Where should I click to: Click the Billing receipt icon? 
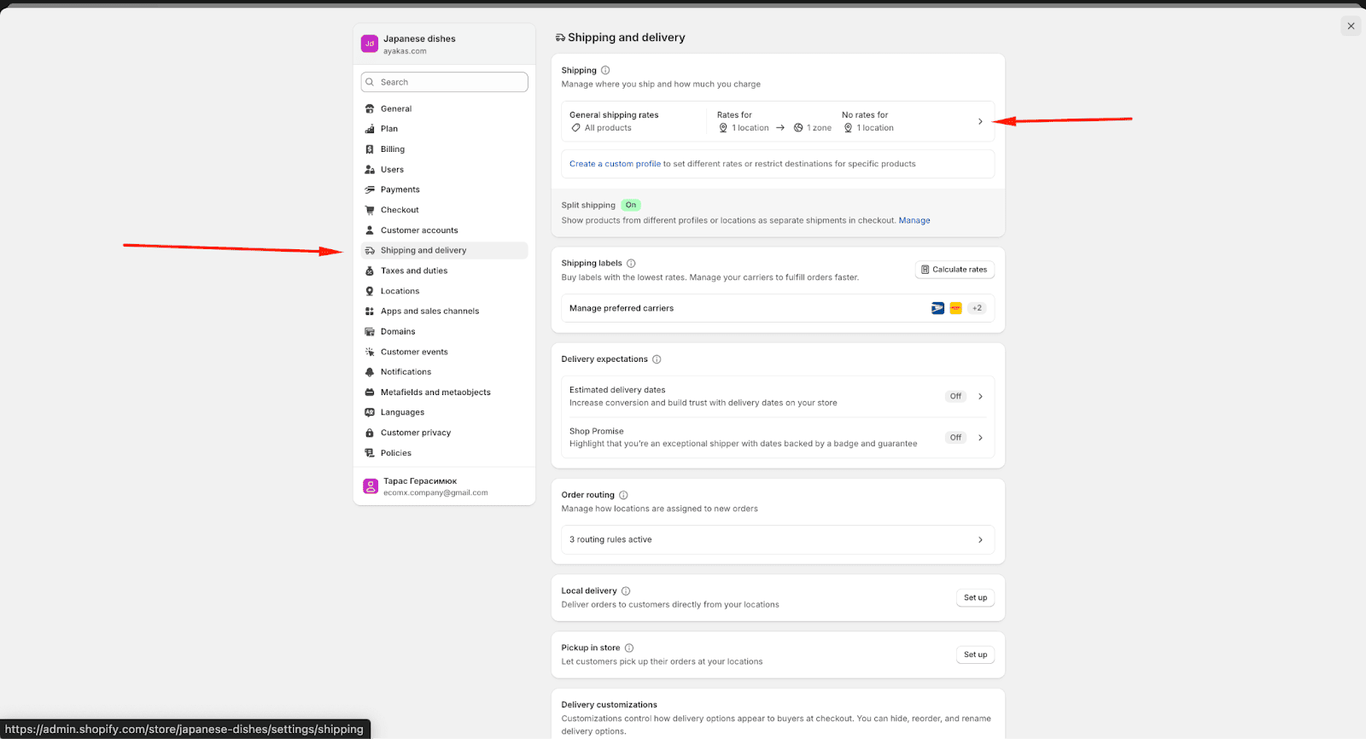tap(370, 149)
